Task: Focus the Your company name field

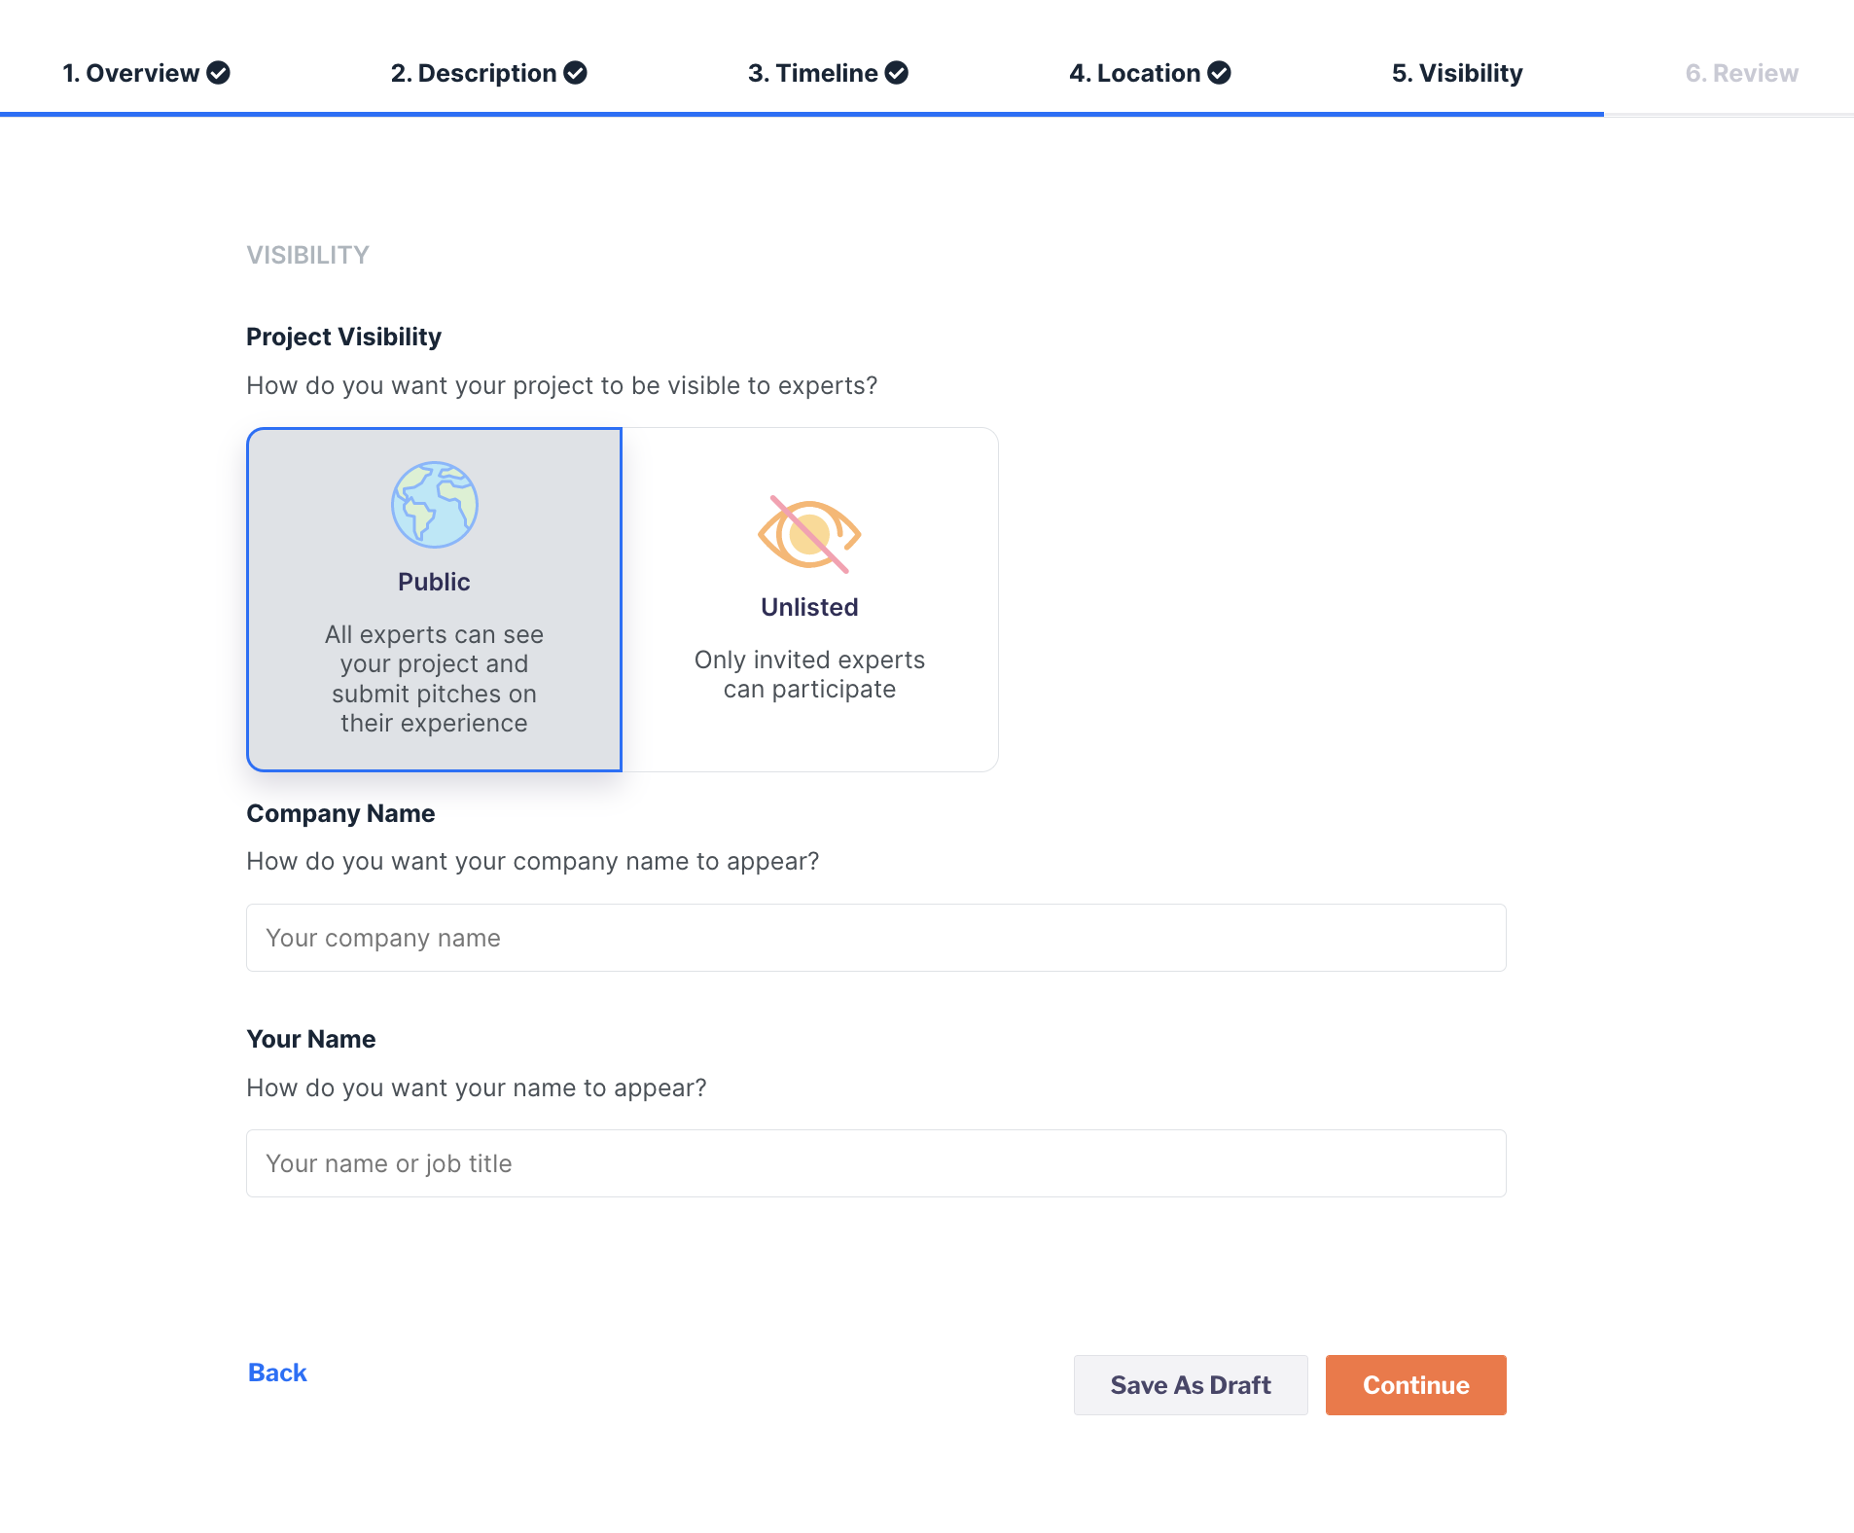Action: [x=876, y=938]
